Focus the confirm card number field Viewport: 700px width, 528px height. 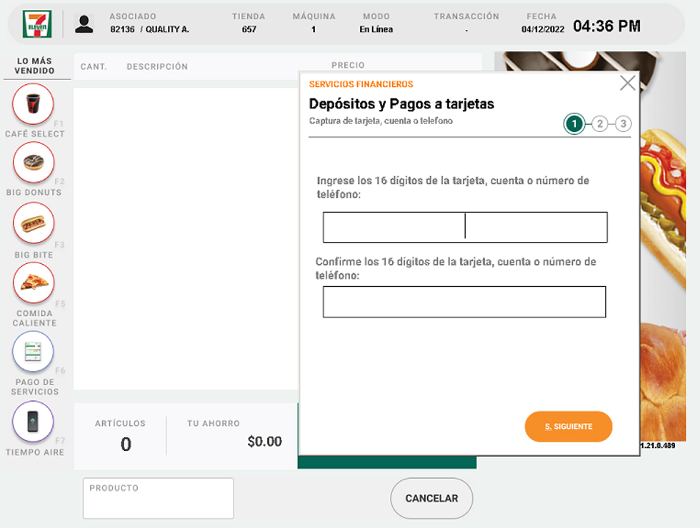click(464, 302)
